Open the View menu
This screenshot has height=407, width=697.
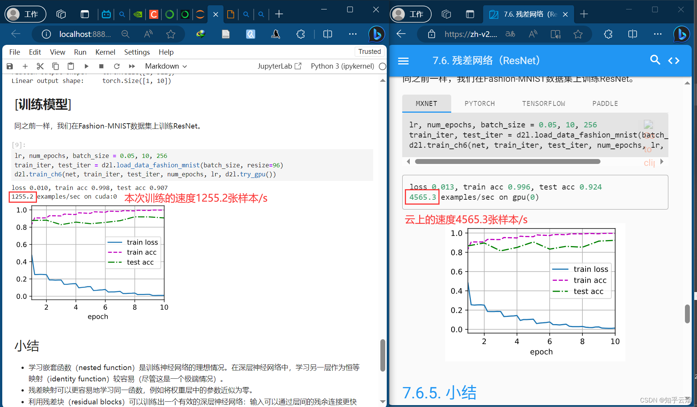pyautogui.click(x=58, y=52)
